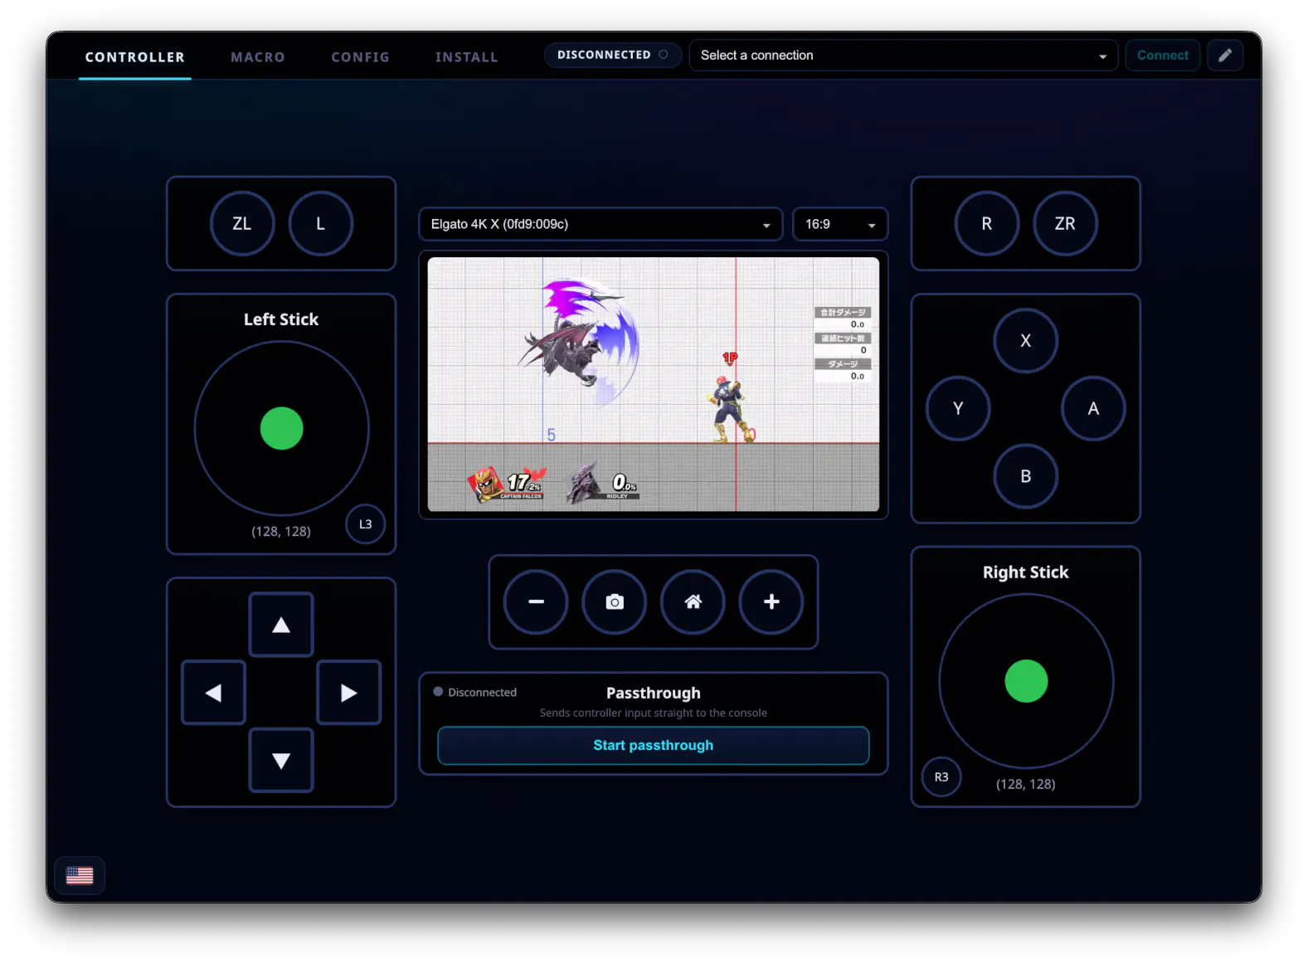The height and width of the screenshot is (964, 1308).
Task: Click the plus button
Action: 771,602
